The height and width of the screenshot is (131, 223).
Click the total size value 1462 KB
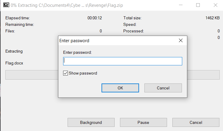(212, 18)
